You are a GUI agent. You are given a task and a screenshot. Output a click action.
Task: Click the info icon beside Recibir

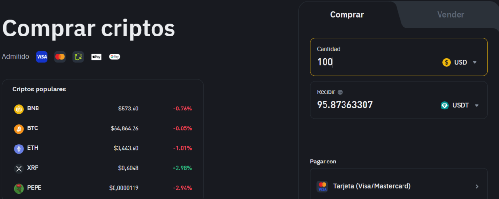pos(340,92)
